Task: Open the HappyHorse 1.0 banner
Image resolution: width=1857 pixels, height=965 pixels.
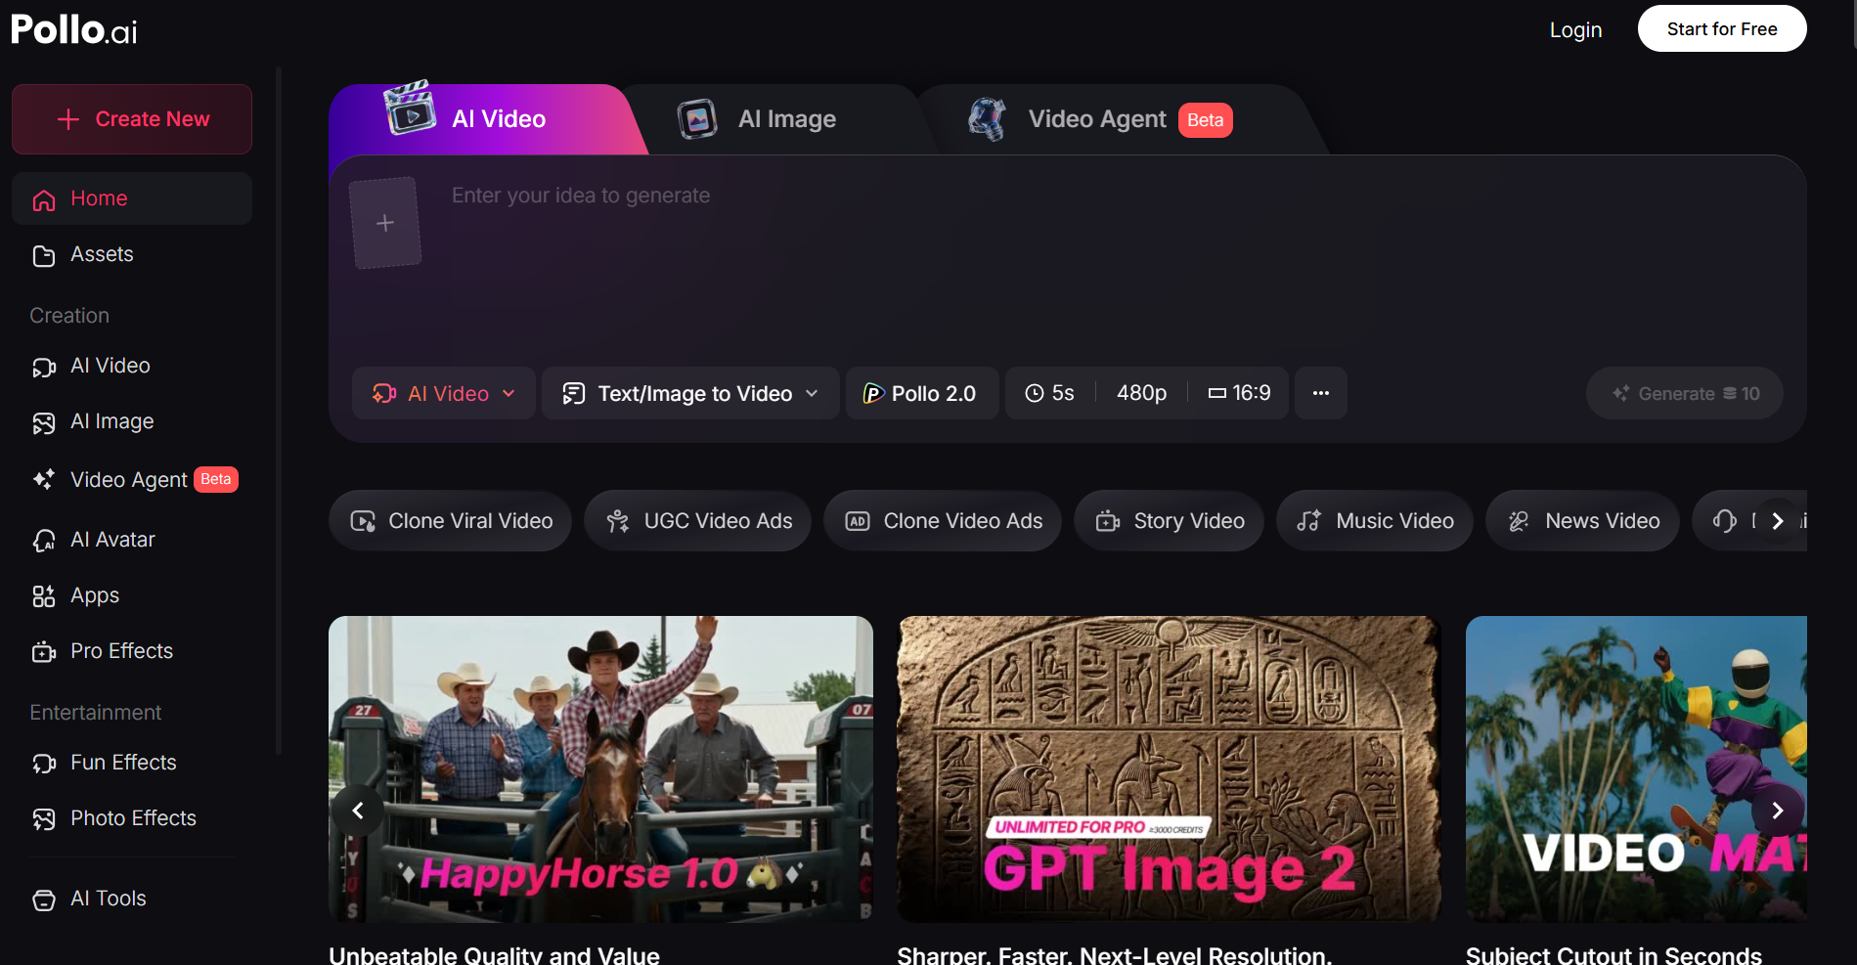Action: pos(600,768)
